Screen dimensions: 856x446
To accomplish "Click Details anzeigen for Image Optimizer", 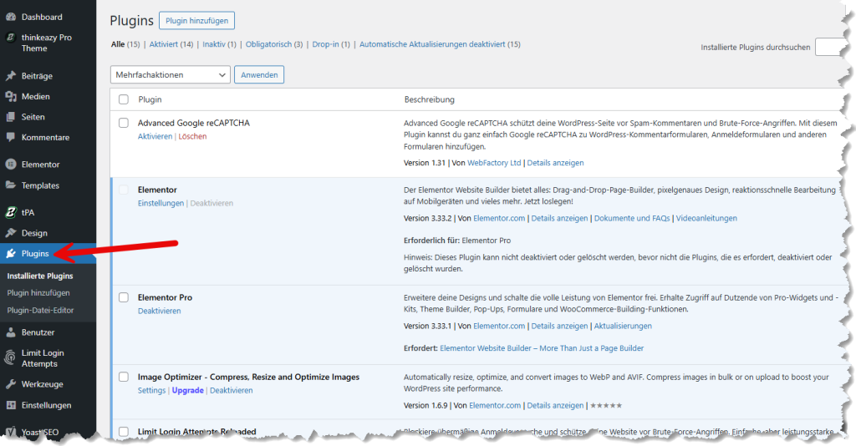I will (555, 406).
